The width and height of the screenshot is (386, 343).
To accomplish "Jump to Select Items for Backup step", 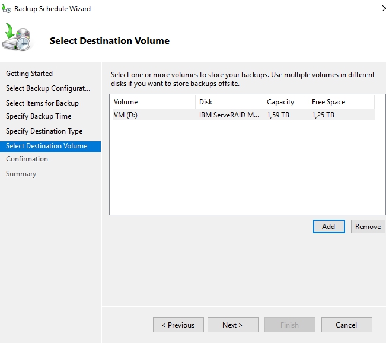I will pos(42,103).
